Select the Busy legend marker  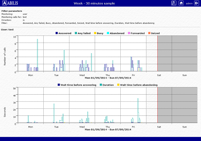95,33
